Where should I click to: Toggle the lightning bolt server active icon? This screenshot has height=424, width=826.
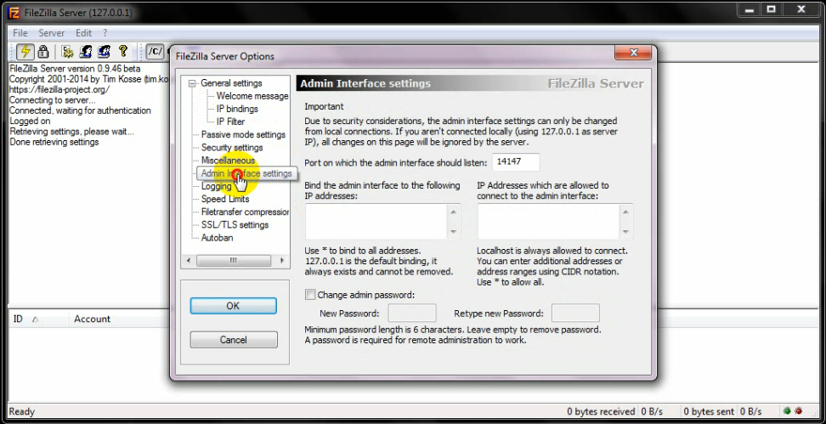(25, 51)
